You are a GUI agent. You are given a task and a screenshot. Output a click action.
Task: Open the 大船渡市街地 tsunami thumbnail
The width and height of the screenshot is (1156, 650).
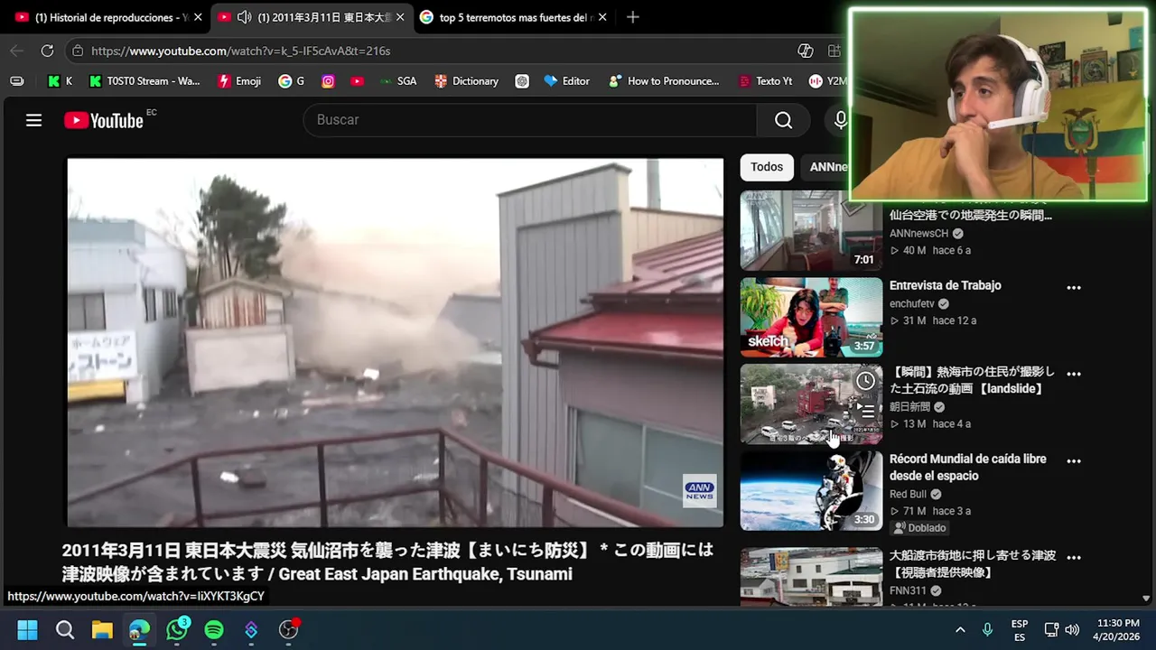(x=811, y=576)
